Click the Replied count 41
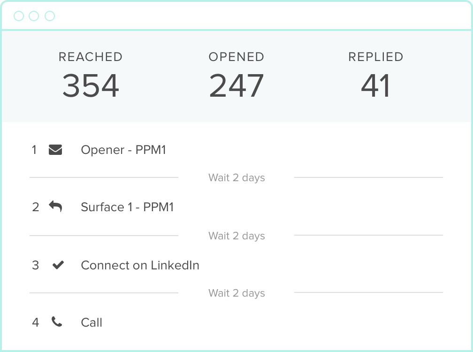The height and width of the screenshot is (352, 473). coord(375,86)
